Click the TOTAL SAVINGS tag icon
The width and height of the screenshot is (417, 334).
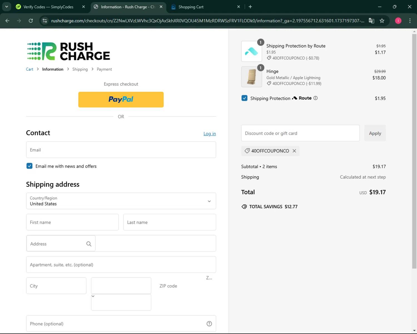[x=244, y=207]
